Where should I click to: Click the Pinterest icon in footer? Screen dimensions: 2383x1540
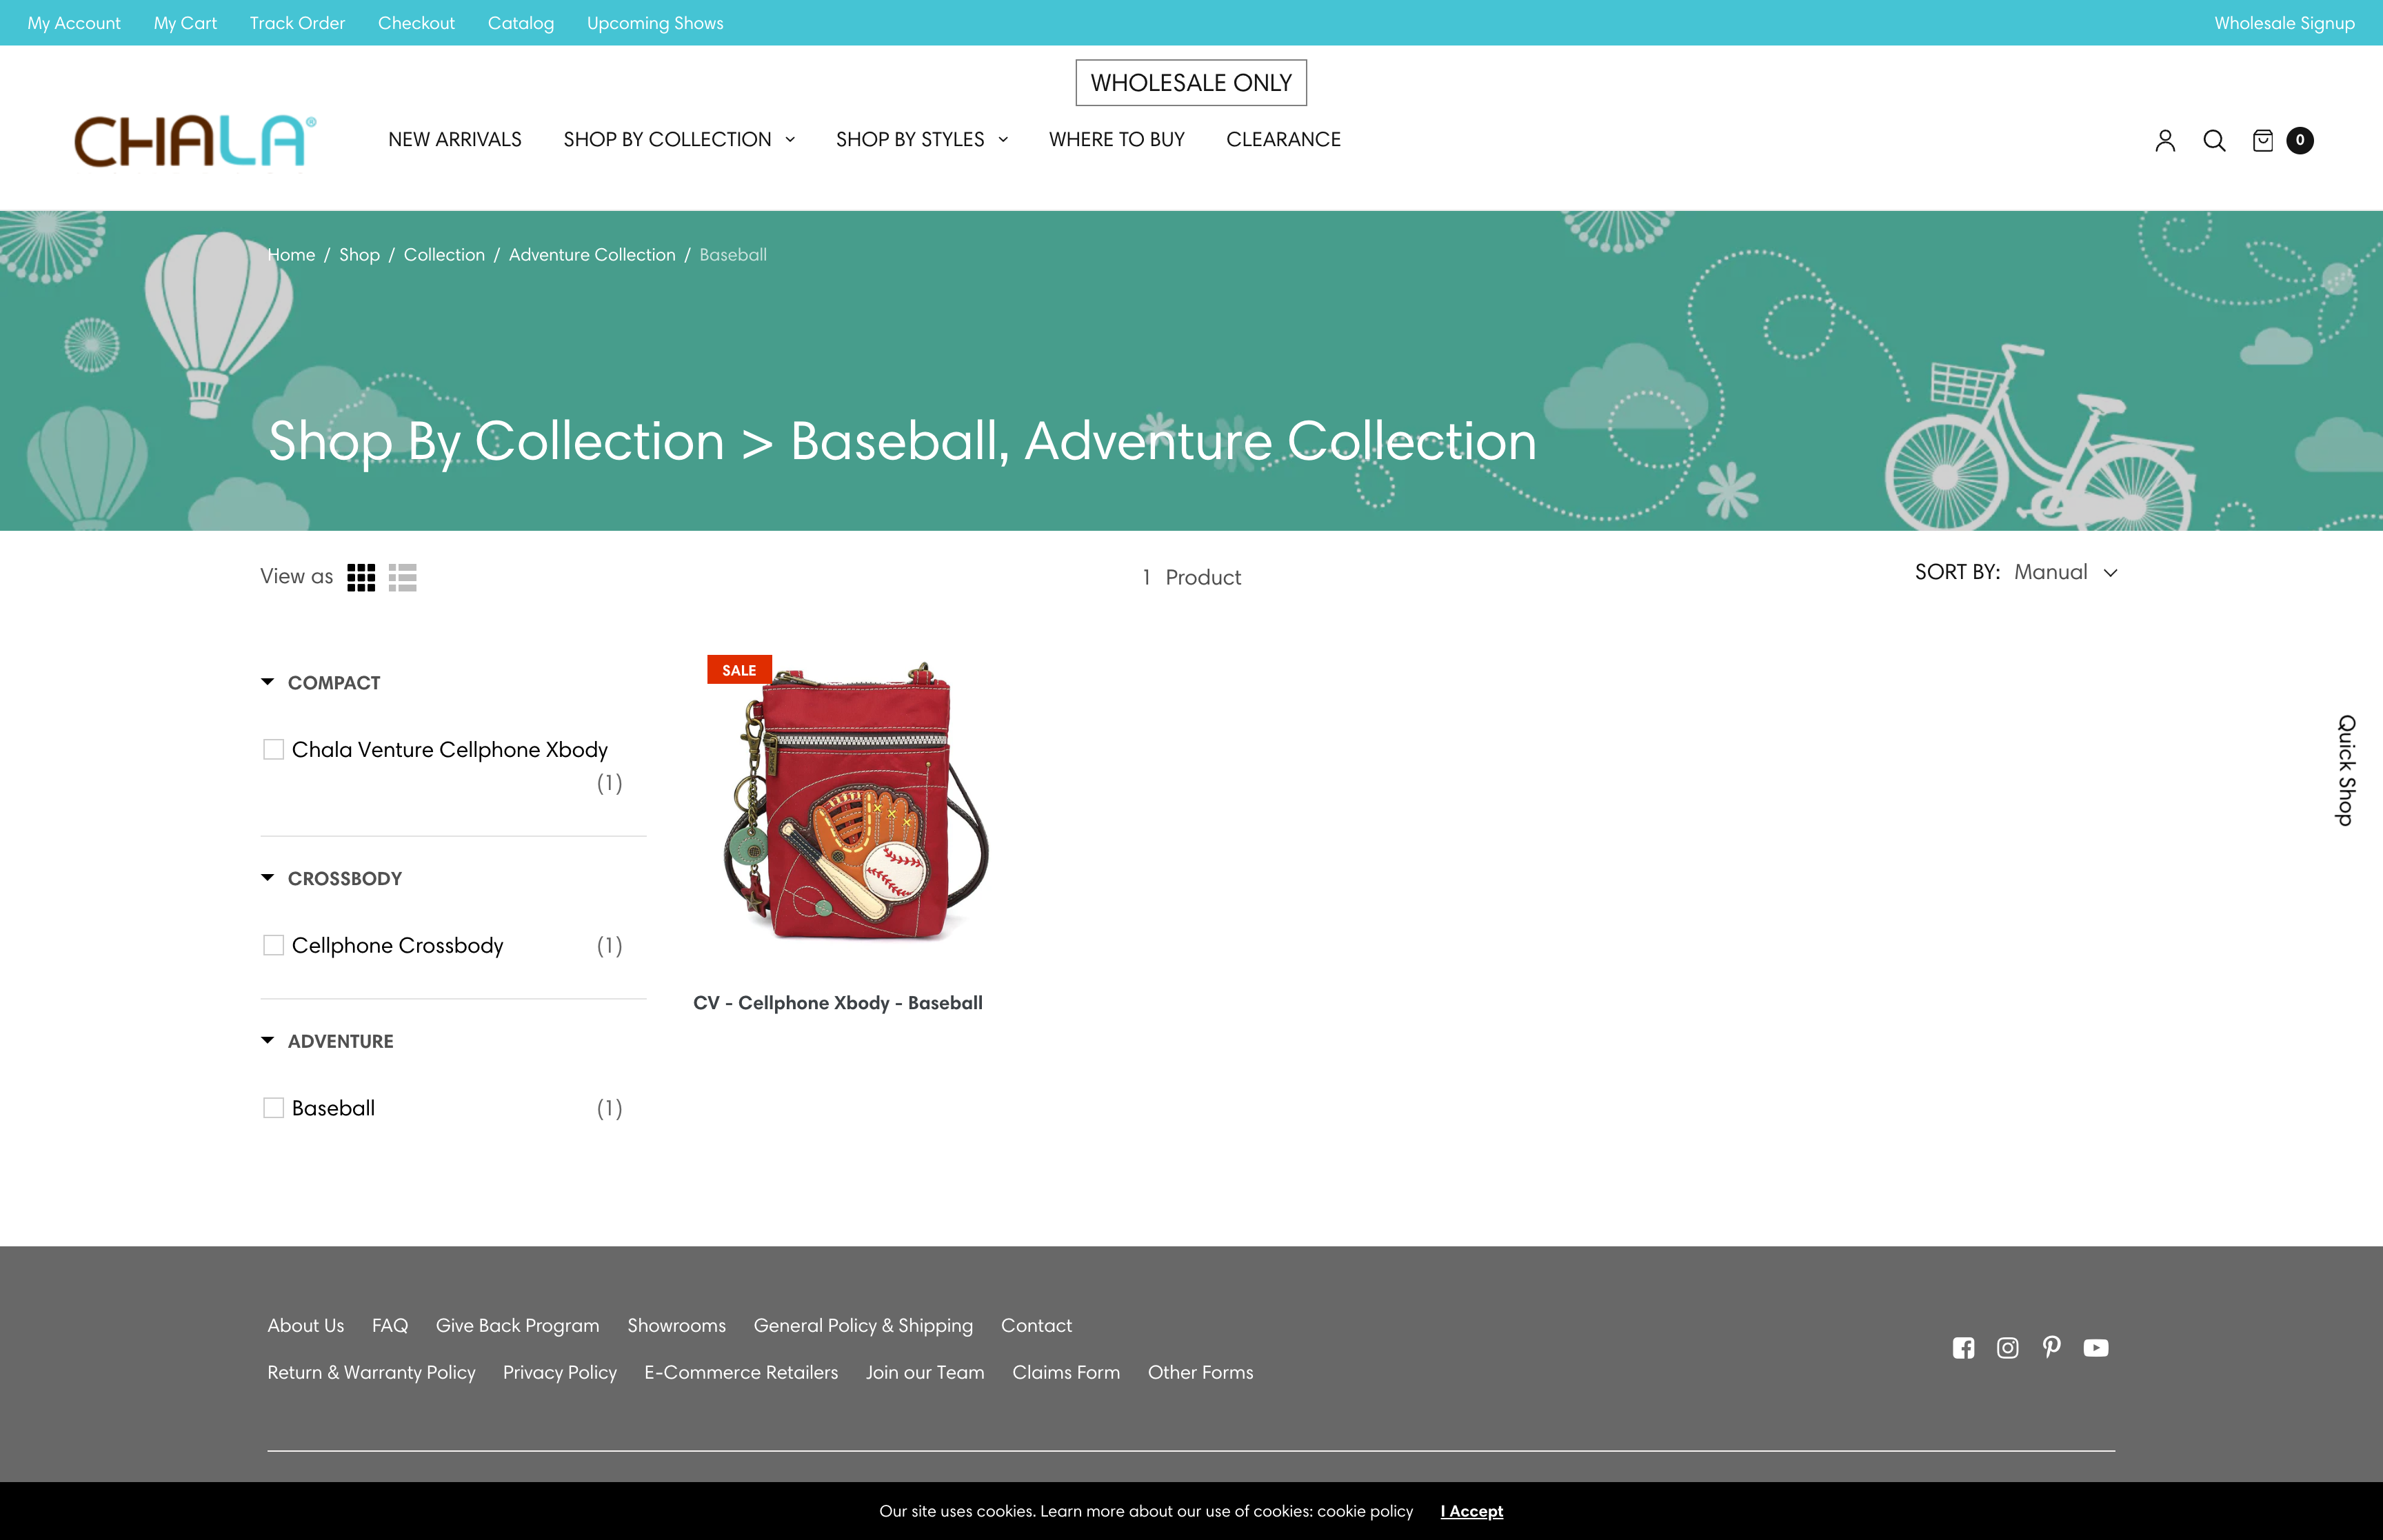[x=2051, y=1347]
